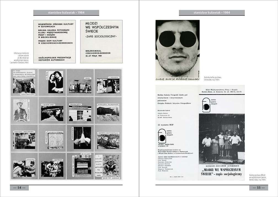Click 'KONKURS ZESTAWÓW AUTORSKICH' heading on catalog
Viewport: 278px width, 197px height.
pos(222,166)
